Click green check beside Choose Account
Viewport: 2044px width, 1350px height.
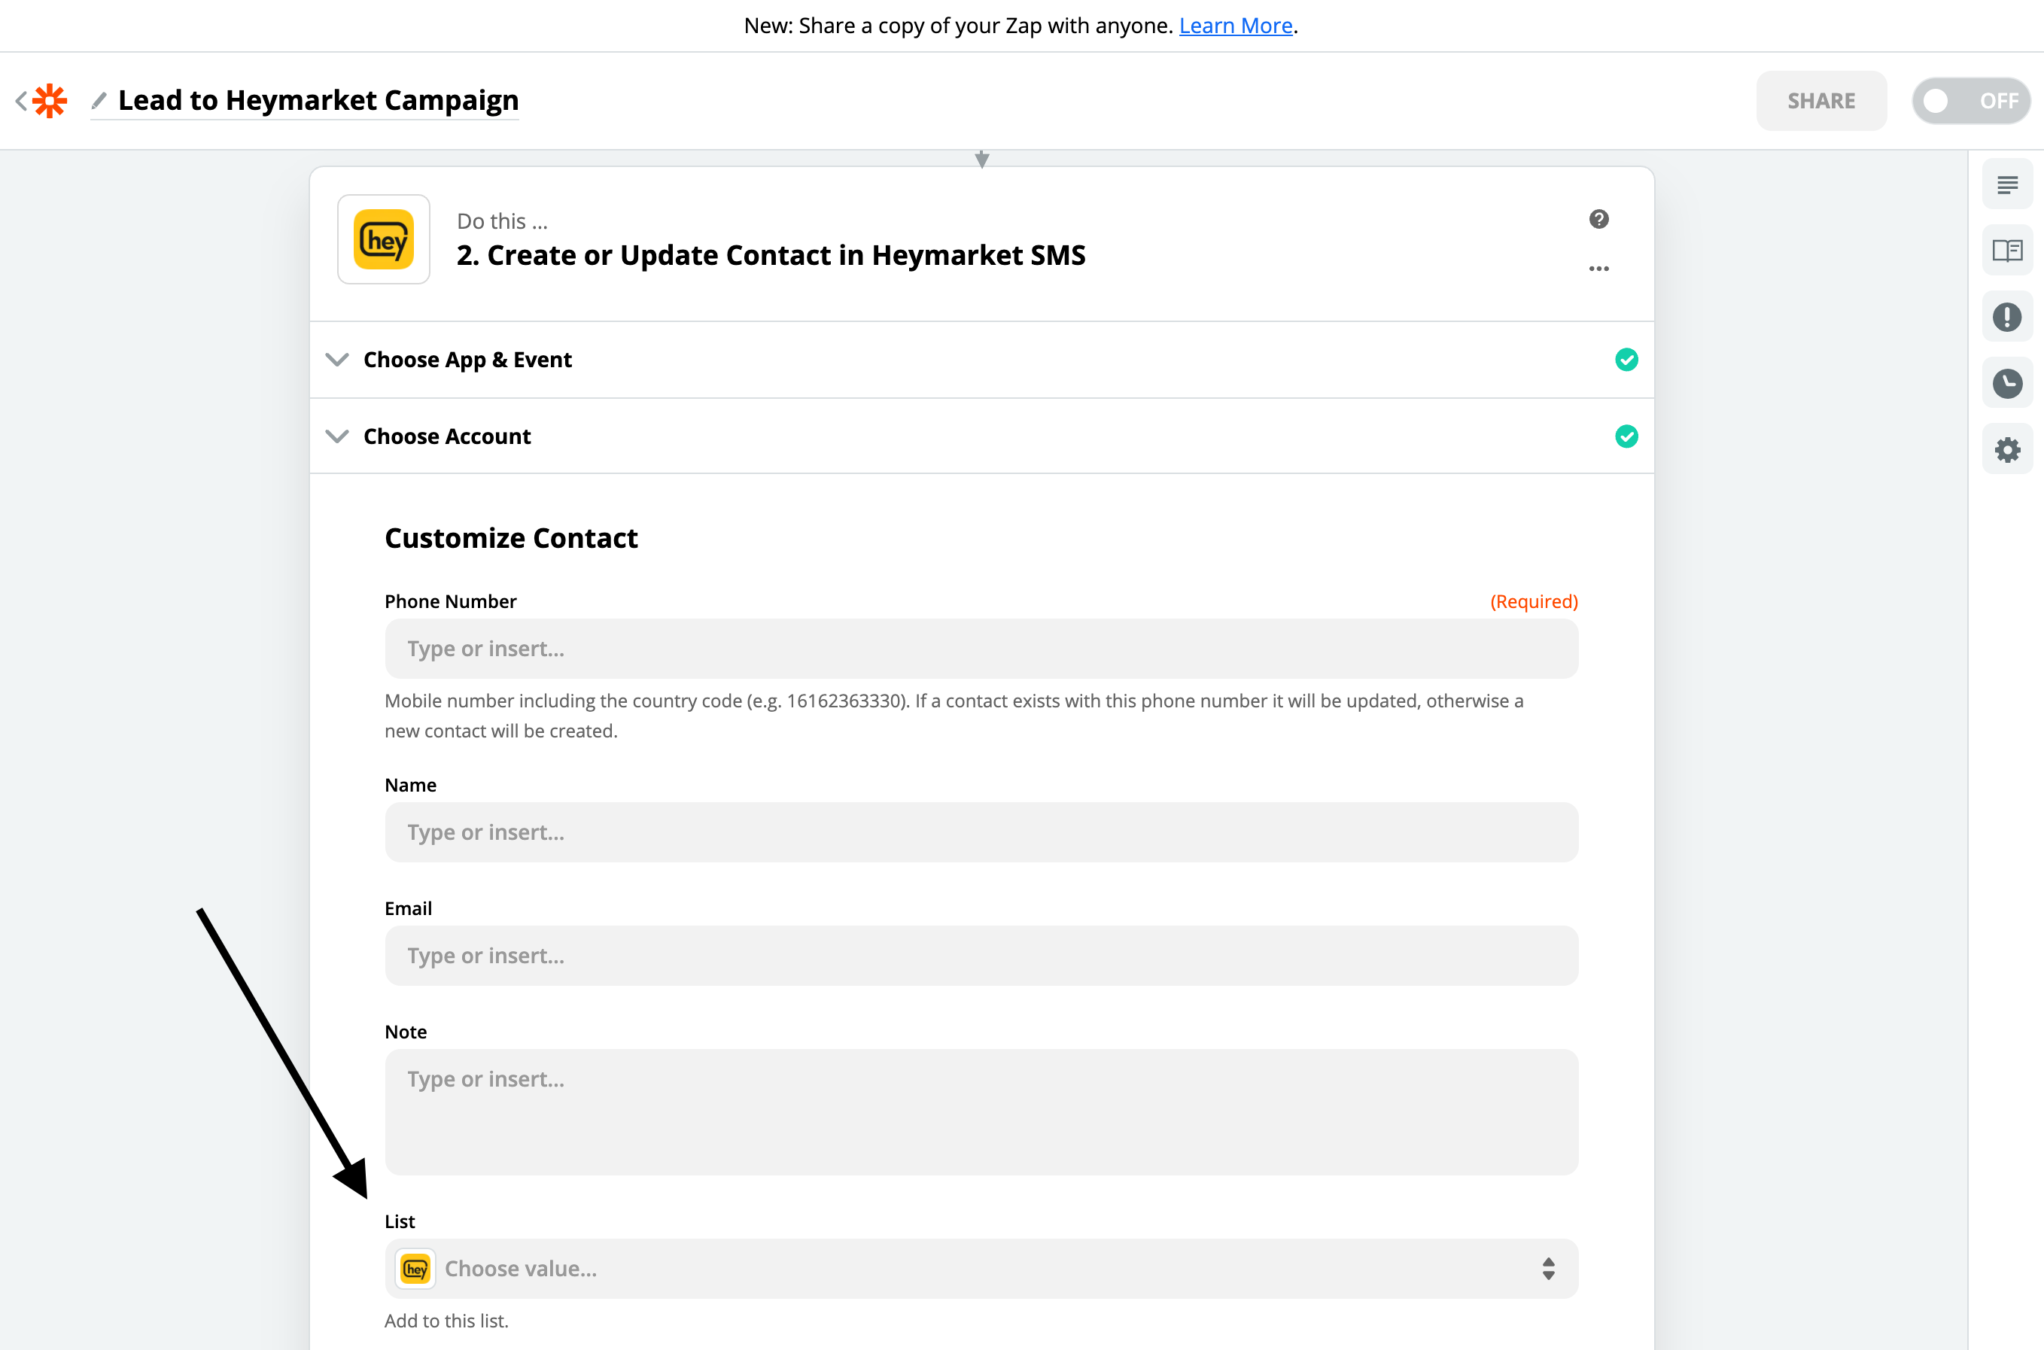pos(1626,436)
